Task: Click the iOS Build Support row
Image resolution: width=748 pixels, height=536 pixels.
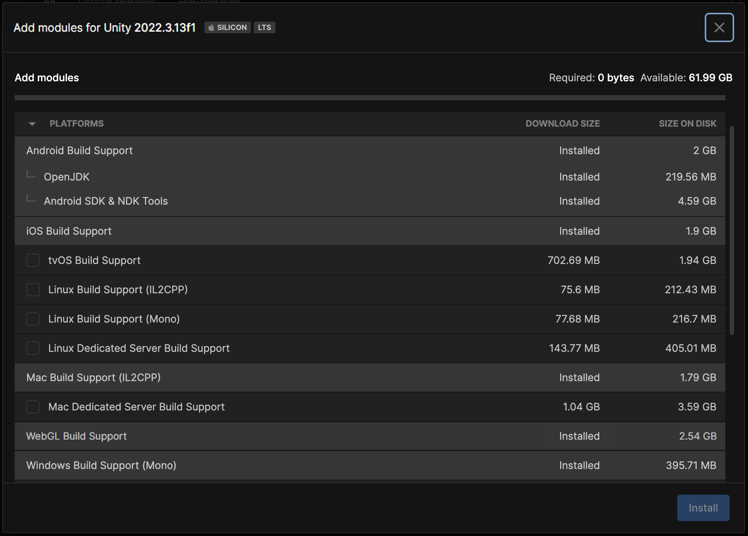Action: point(69,231)
